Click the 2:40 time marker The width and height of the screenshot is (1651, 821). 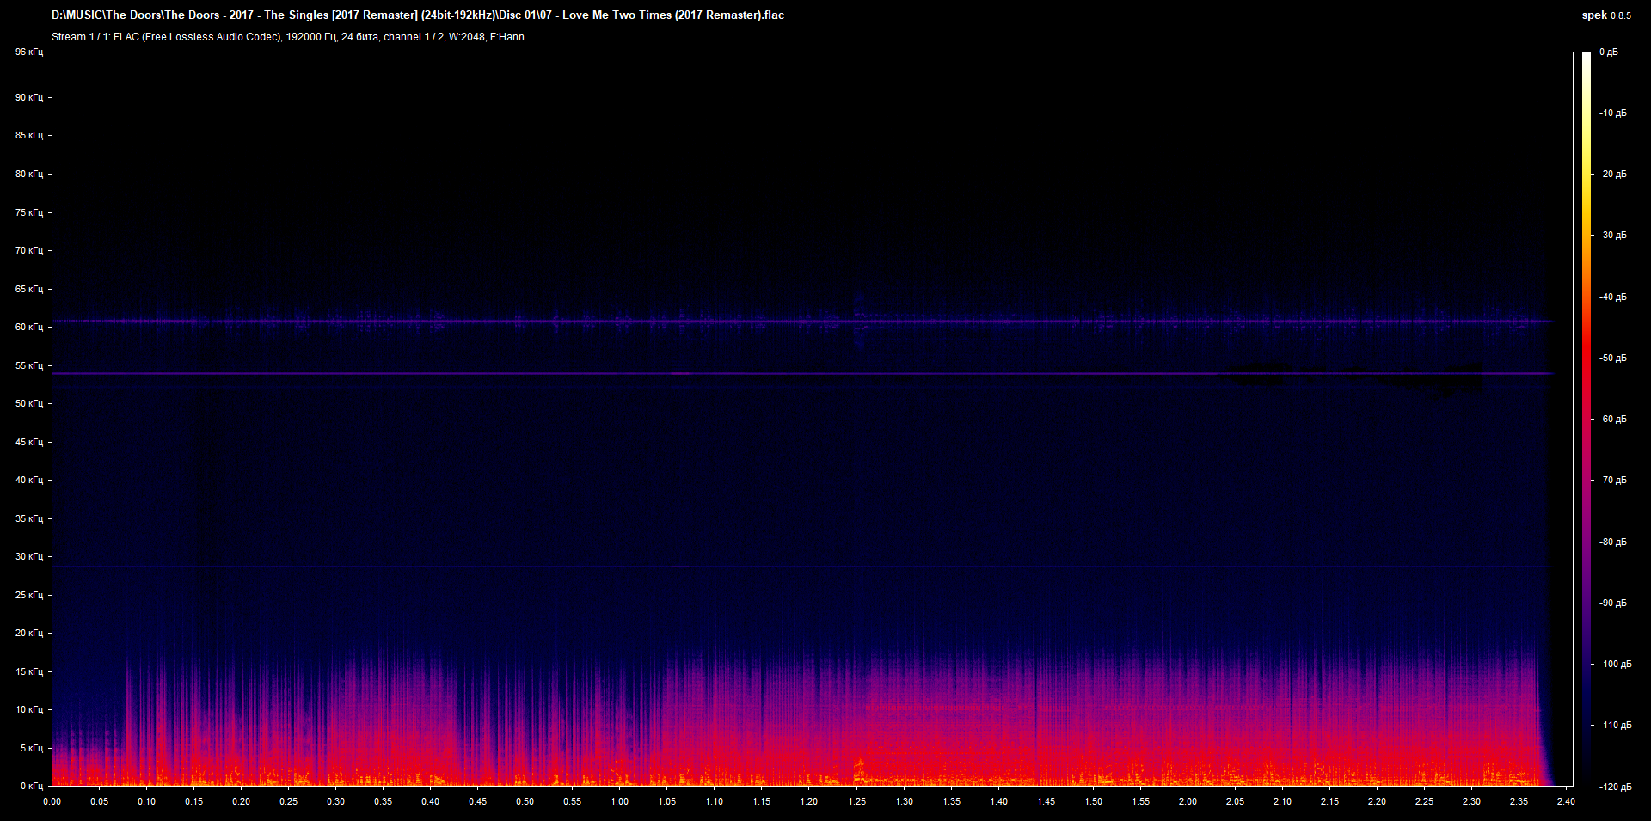tap(1566, 801)
